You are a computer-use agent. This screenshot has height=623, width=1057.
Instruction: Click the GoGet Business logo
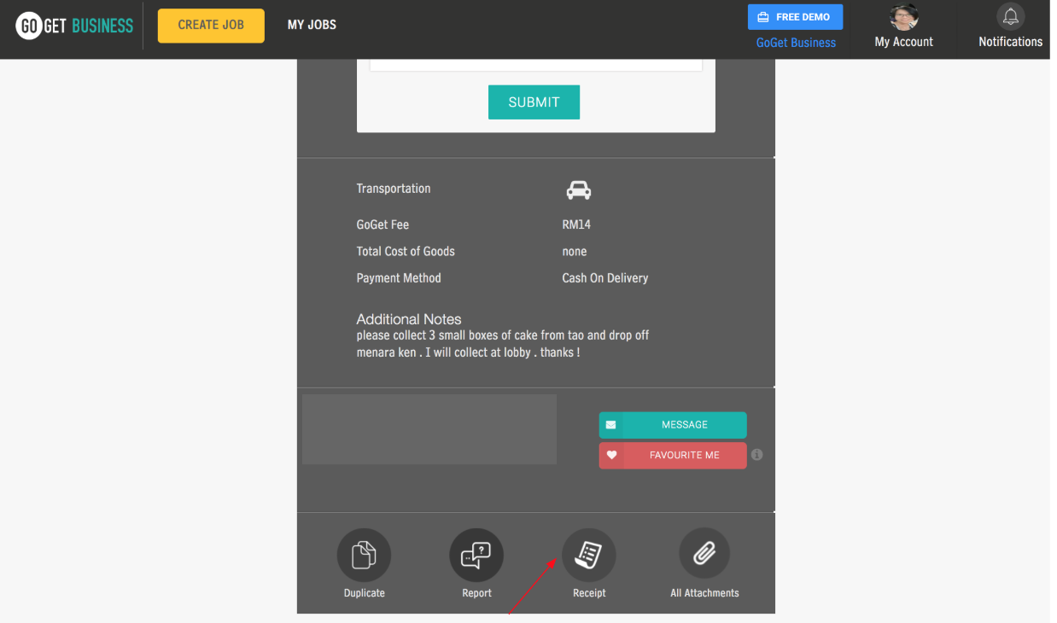tap(74, 26)
